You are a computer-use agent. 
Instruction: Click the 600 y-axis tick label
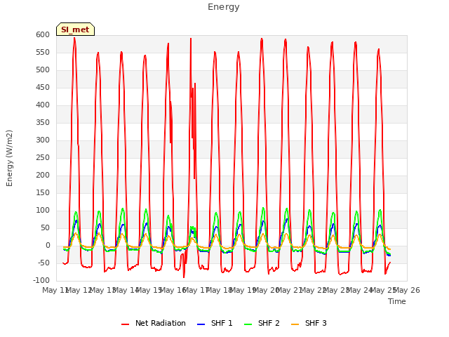click(x=43, y=35)
